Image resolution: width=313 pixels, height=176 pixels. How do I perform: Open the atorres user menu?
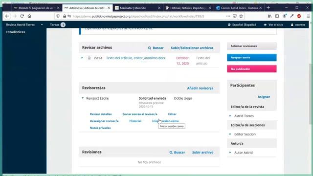tap(298, 25)
